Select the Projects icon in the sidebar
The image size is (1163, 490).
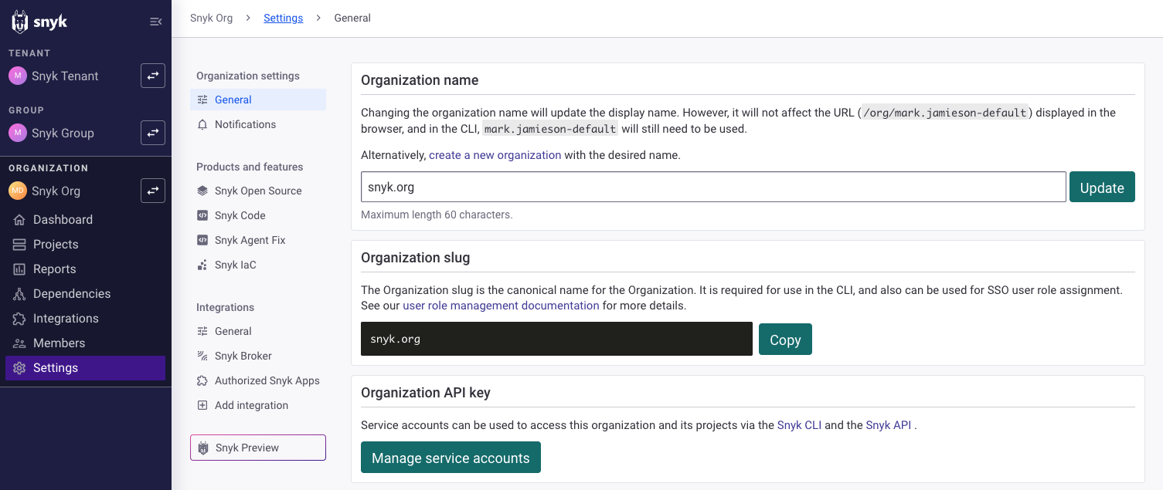tap(20, 245)
